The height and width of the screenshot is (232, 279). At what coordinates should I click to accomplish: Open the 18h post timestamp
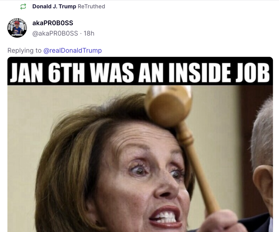point(89,33)
